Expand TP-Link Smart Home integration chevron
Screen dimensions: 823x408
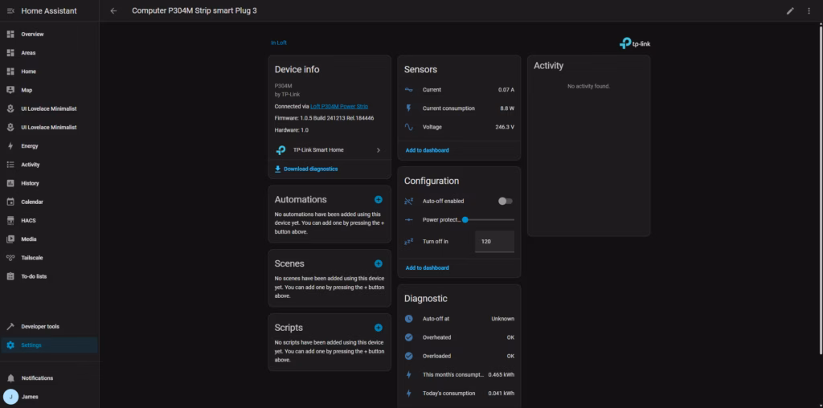(x=378, y=150)
